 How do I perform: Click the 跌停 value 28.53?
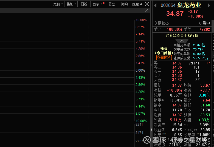pos(205,115)
